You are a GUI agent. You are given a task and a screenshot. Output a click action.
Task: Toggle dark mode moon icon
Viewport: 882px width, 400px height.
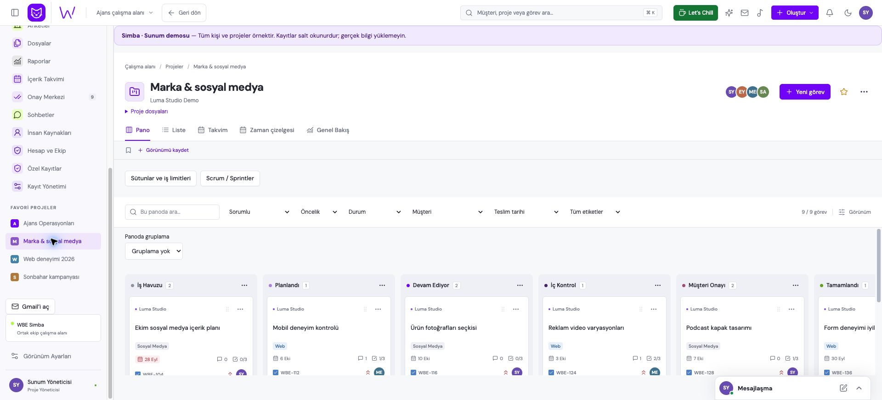point(848,13)
